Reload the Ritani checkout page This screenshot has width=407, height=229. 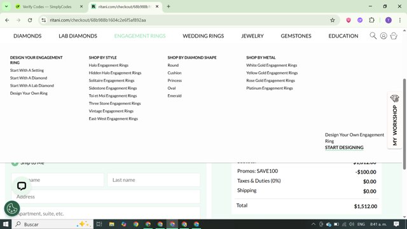click(30, 20)
